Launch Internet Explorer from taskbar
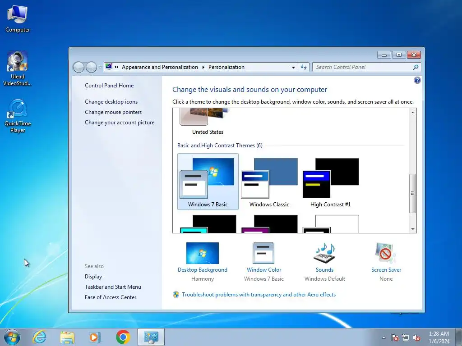This screenshot has height=346, width=462. pos(40,337)
